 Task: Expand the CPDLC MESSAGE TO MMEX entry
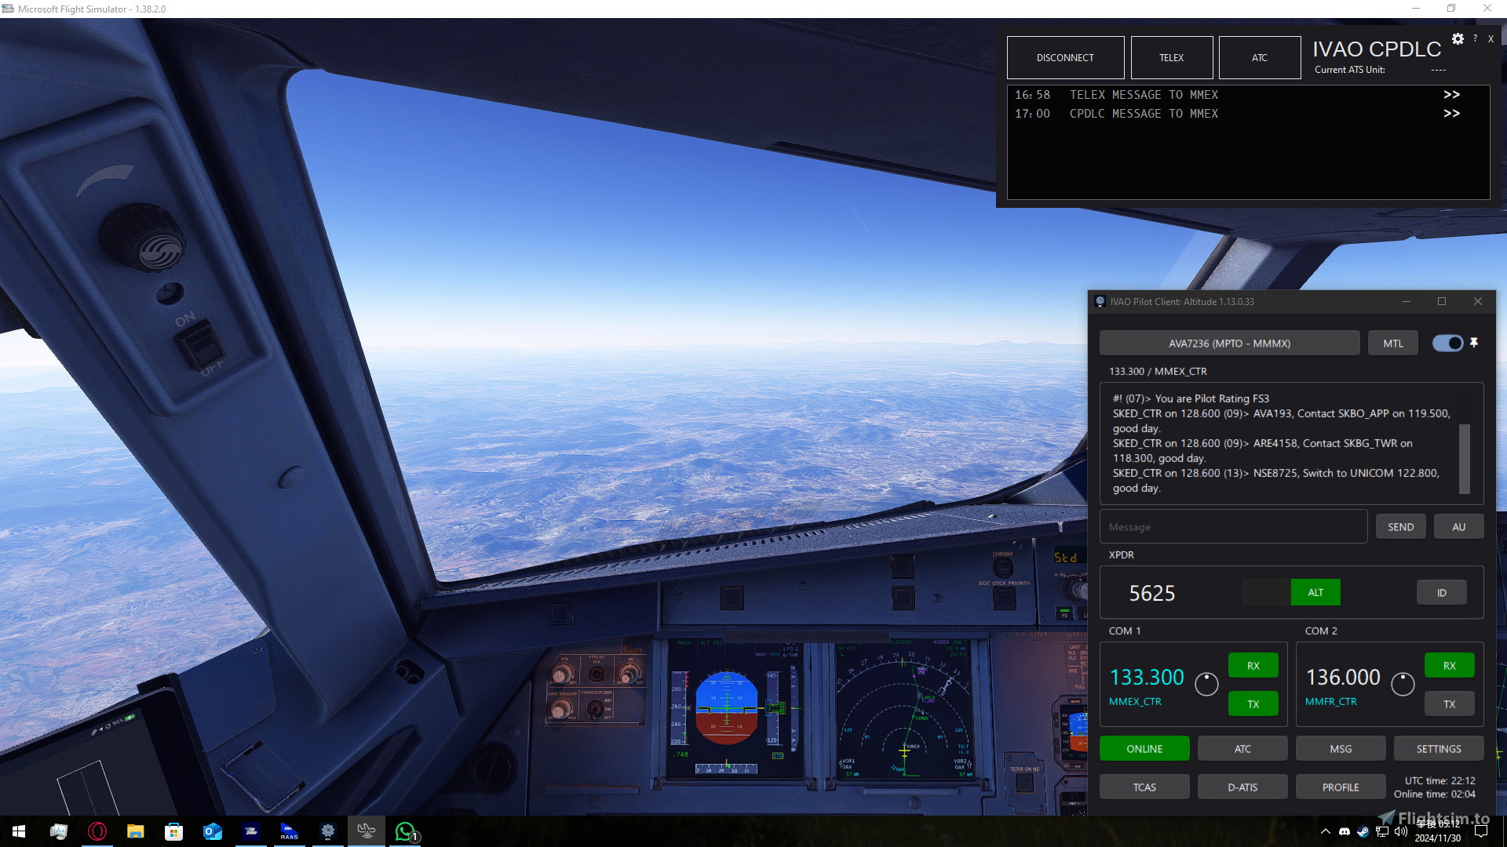(x=1452, y=114)
